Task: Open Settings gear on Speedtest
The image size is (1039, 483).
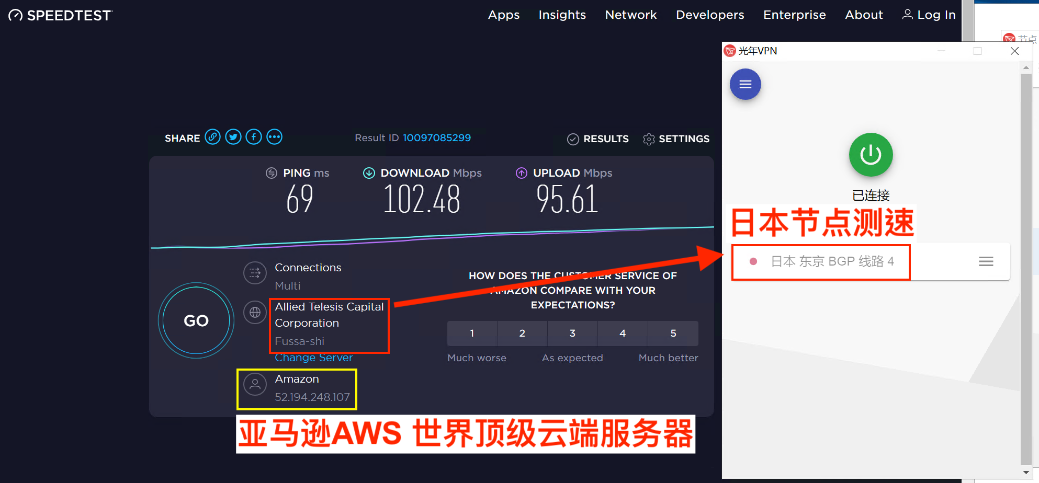Action: [649, 139]
